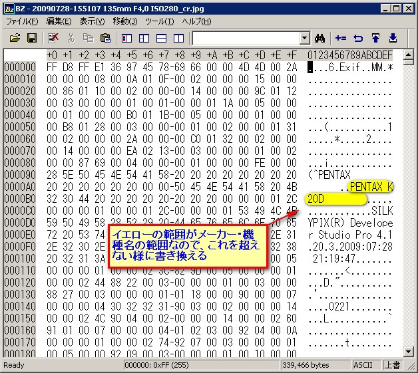418x373 pixels.
Task: Select address row 0000B0
Action: 20,199
